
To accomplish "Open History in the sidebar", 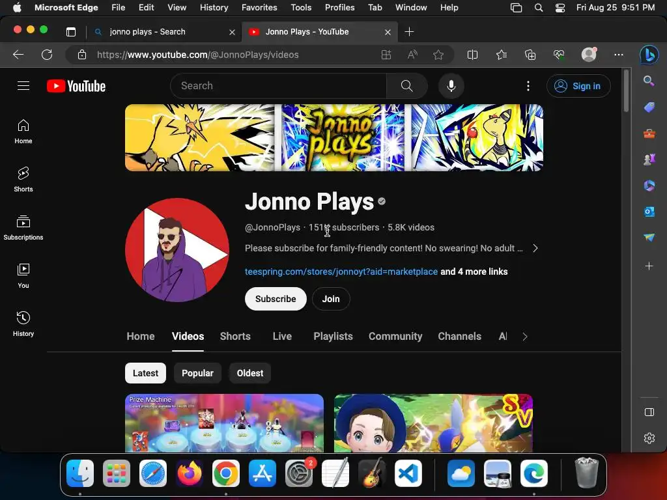I will 23,324.
